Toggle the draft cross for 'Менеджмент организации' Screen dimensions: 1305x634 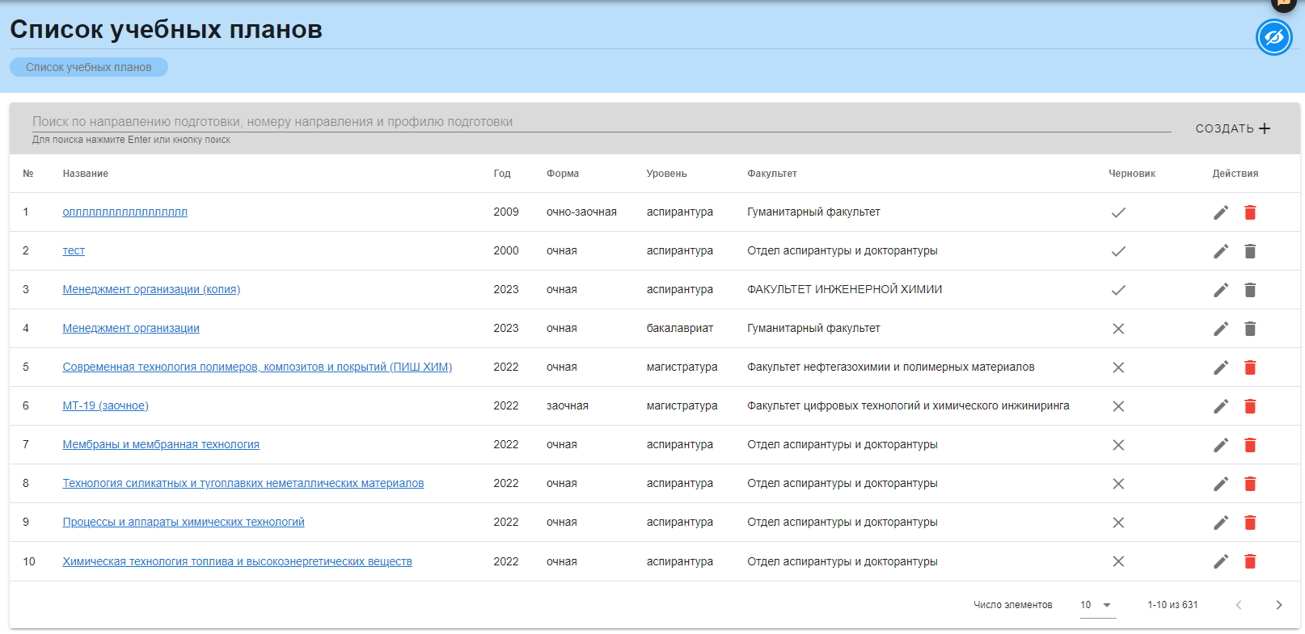(1118, 329)
